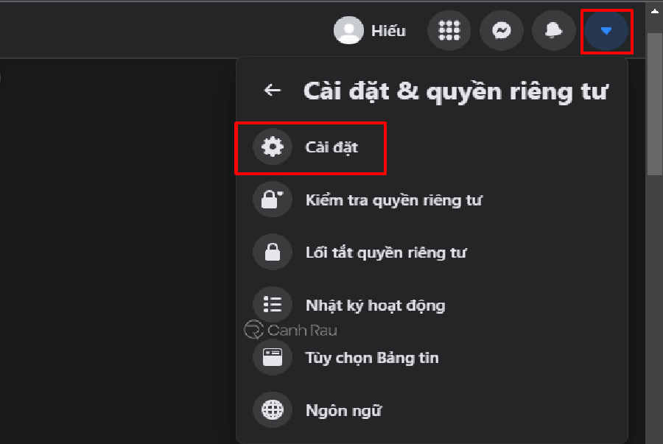Screen dimensions: 663x444
Task: Click Hiếu's profile avatar picture
Action: point(348,31)
